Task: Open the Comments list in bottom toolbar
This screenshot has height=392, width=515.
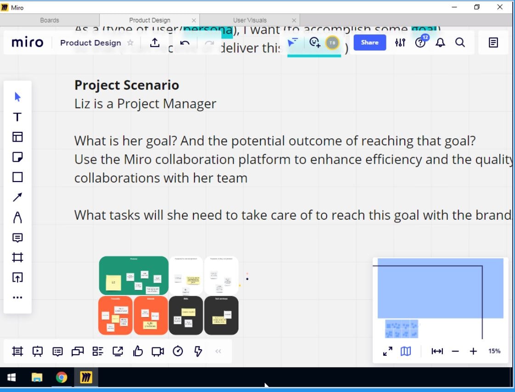Action: (57, 351)
